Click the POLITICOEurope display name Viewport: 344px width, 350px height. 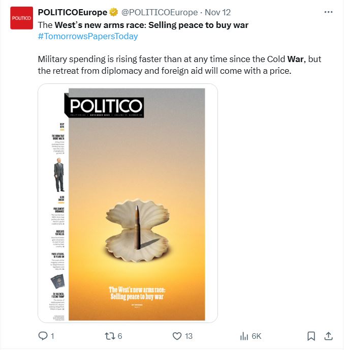click(x=73, y=12)
